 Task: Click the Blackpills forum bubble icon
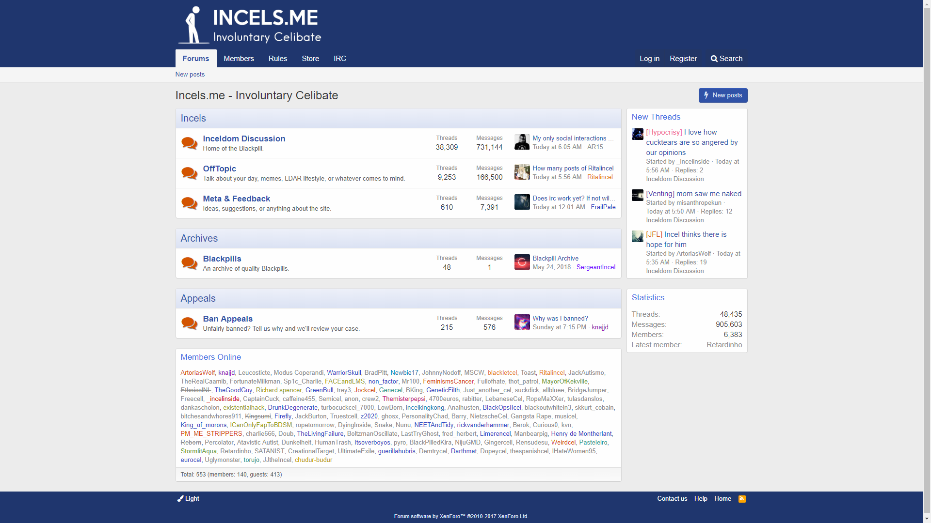tap(189, 263)
